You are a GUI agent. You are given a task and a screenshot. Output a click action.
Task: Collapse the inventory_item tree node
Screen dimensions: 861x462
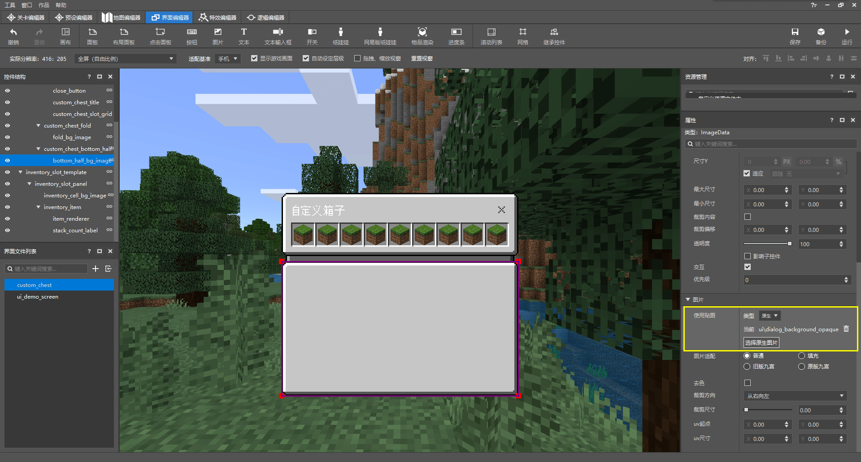[x=38, y=207]
